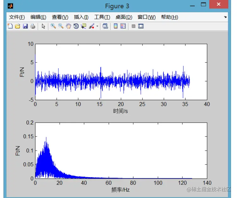Open the 工具(T) menu
This screenshot has height=198, width=237.
tap(102, 17)
